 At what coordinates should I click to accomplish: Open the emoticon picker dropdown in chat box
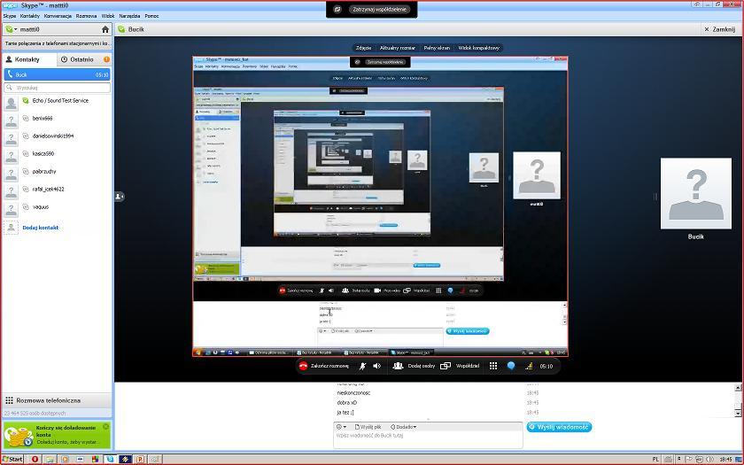point(341,427)
